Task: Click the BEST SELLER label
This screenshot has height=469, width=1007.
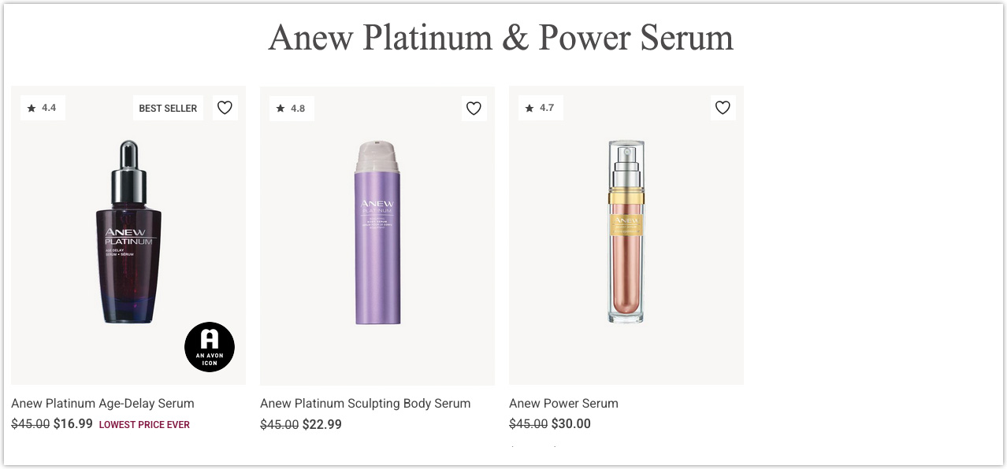Action: (x=168, y=108)
